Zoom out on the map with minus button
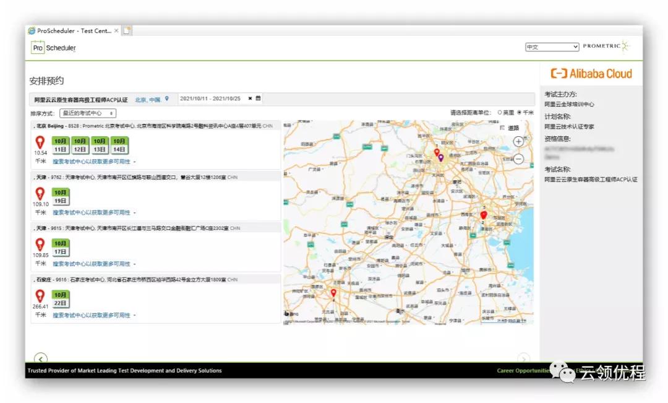This screenshot has height=403, width=668. (x=518, y=159)
